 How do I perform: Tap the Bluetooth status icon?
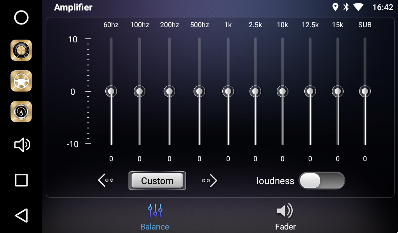346,7
